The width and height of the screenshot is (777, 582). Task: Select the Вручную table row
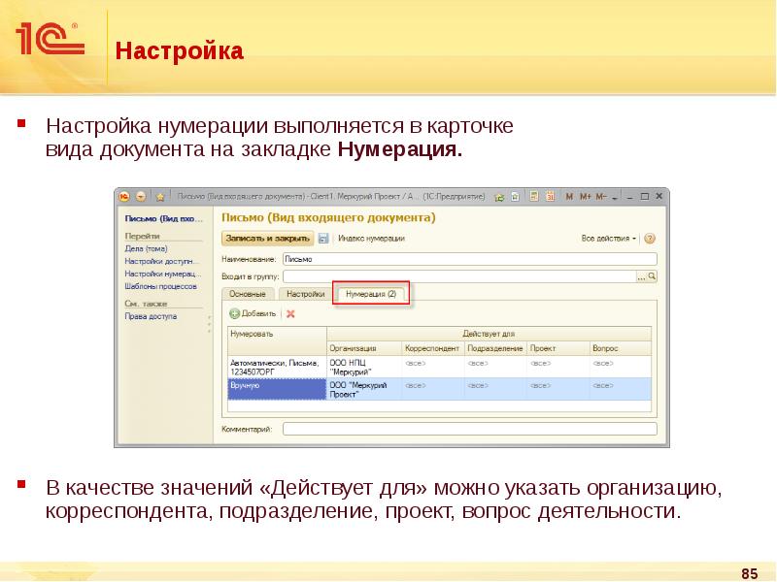(277, 388)
